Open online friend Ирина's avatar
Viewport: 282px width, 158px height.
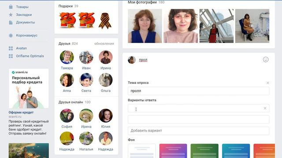click(x=86, y=116)
